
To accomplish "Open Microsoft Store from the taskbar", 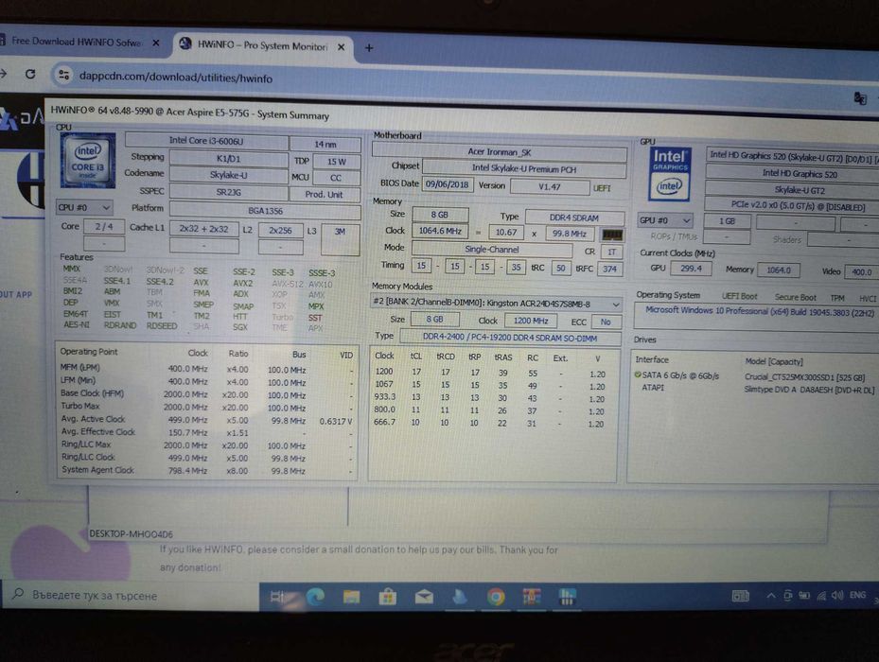I will (x=387, y=598).
